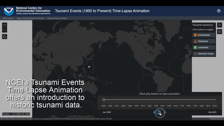Collapse the tsunami cause panel
This screenshot has width=224, height=126.
tap(219, 25)
